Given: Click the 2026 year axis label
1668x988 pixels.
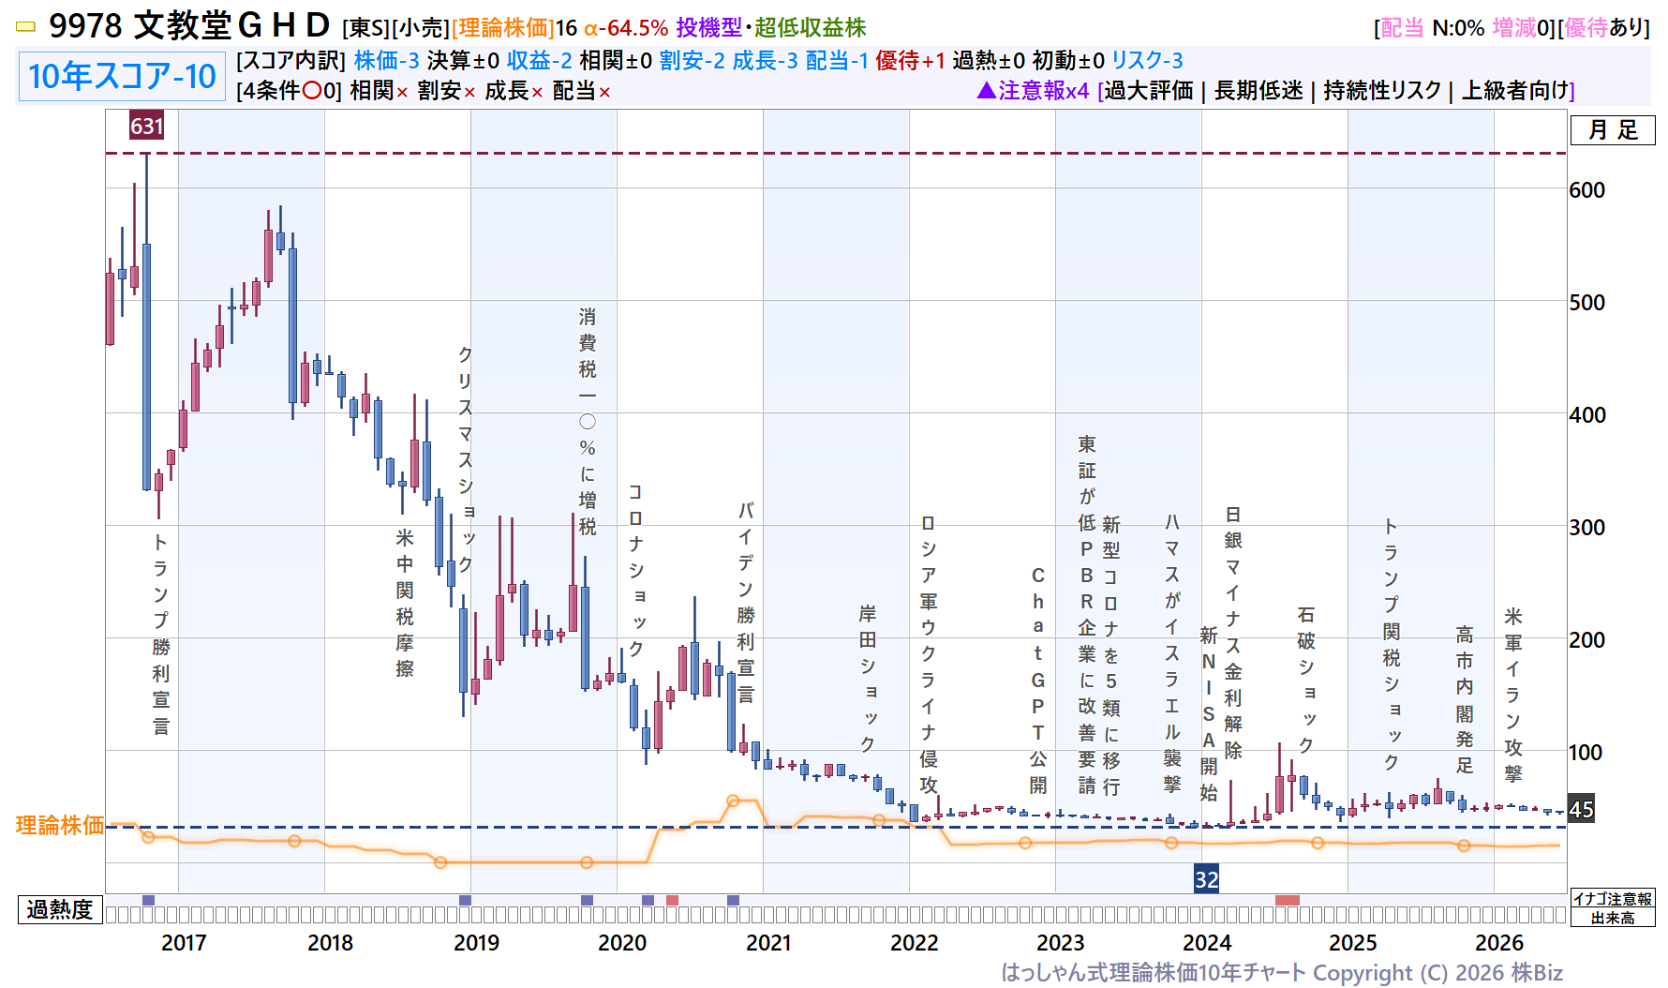Looking at the screenshot, I should [1499, 943].
